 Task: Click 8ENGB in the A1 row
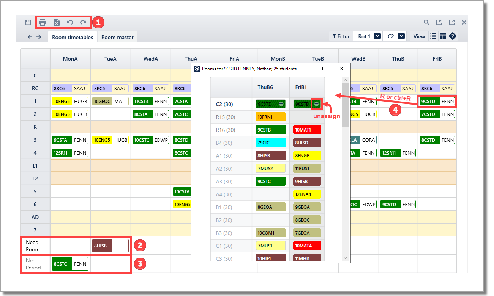pyautogui.click(x=307, y=156)
